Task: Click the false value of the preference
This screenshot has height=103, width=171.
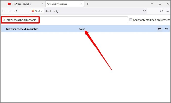Action: point(82,29)
